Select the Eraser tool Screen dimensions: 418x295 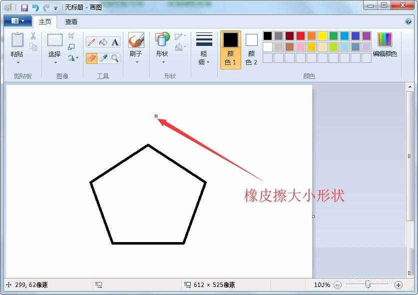click(91, 58)
